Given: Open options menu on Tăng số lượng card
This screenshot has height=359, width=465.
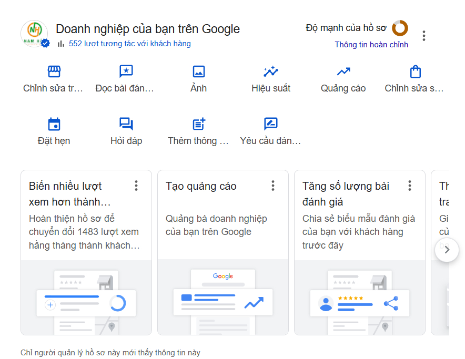Looking at the screenshot, I should coord(410,186).
